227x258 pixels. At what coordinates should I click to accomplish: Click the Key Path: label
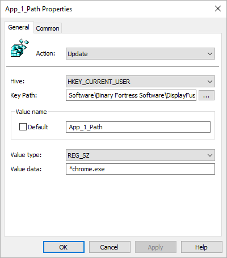pyautogui.click(x=24, y=95)
